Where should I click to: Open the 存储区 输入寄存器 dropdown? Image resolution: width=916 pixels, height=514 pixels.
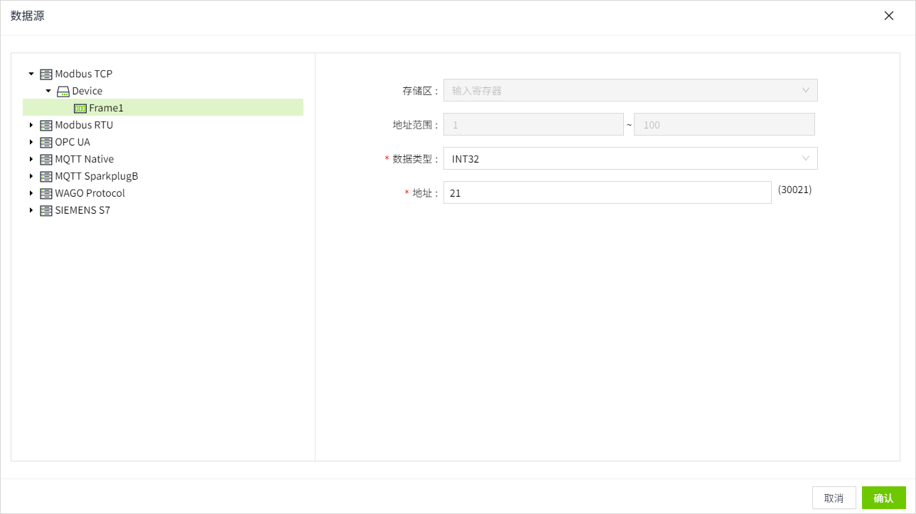(x=630, y=90)
